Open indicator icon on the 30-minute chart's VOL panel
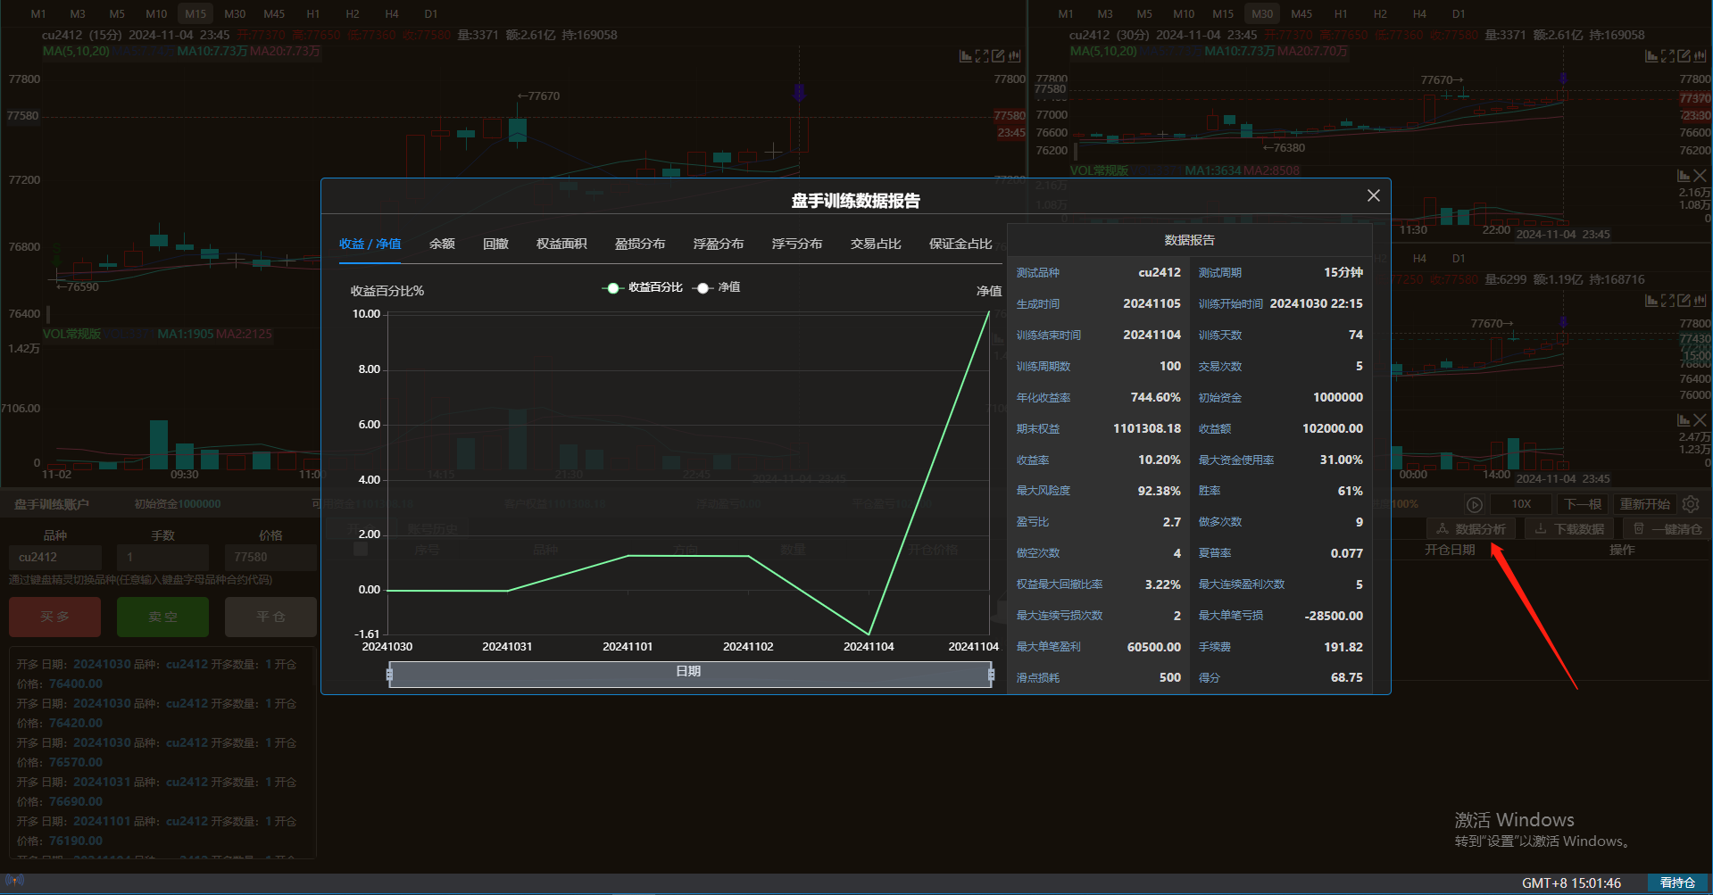The width and height of the screenshot is (1713, 895). 1684,176
